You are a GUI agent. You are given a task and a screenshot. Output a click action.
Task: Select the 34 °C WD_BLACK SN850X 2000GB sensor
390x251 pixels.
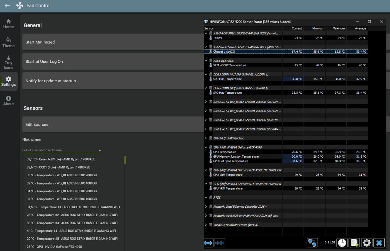pyautogui.click(x=73, y=191)
